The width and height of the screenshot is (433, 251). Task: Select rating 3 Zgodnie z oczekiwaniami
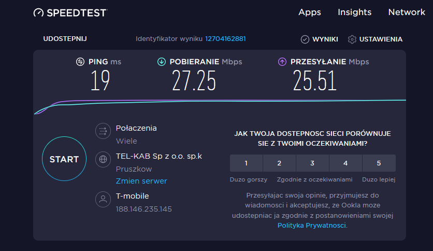[x=312, y=163]
